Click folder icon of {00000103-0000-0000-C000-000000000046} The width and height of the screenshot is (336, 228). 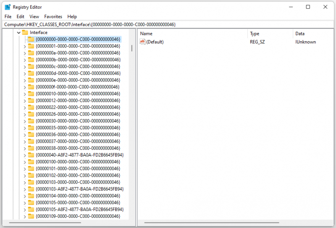click(x=31, y=182)
